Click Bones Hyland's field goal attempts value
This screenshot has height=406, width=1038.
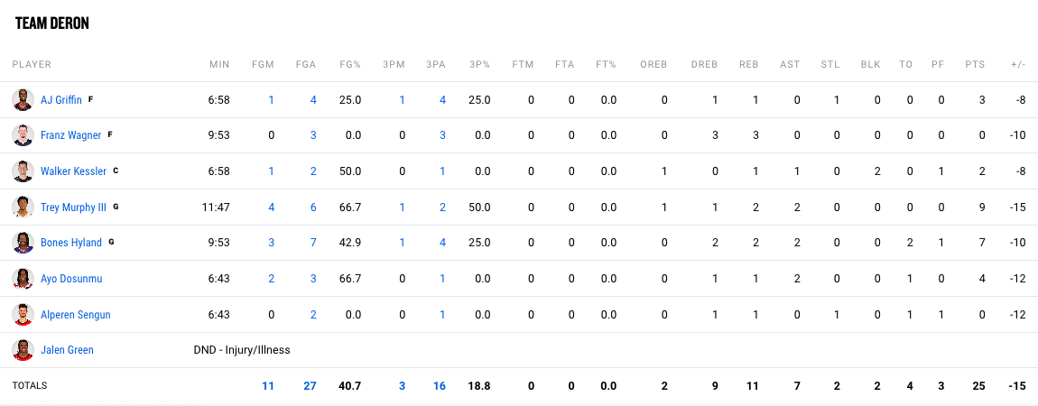[x=313, y=243]
